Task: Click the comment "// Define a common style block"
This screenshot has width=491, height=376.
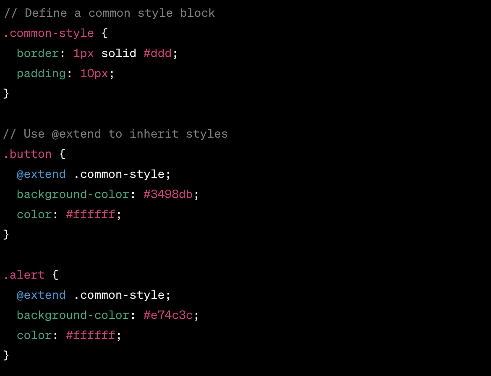Action: pyautogui.click(x=109, y=13)
